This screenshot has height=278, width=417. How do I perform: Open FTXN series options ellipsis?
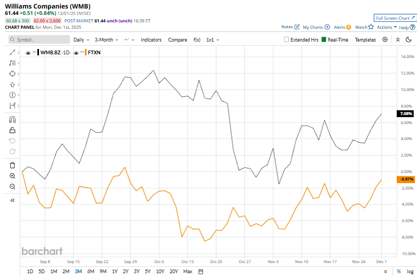pyautogui.click(x=82, y=52)
